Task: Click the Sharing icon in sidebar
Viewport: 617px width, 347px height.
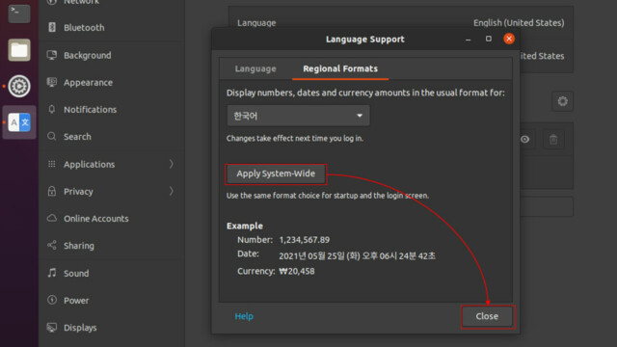Action: tap(52, 245)
